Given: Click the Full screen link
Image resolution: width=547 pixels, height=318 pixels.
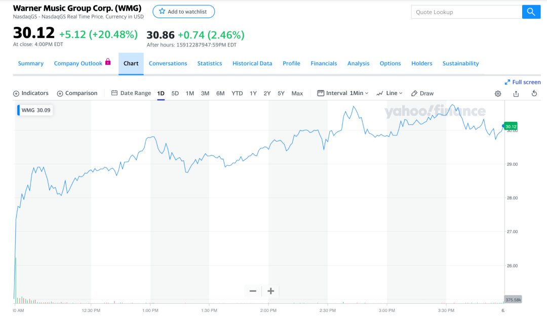Looking at the screenshot, I should click(526, 82).
